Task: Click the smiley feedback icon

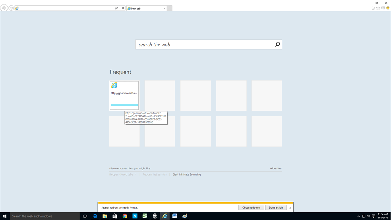Action: 388,8
